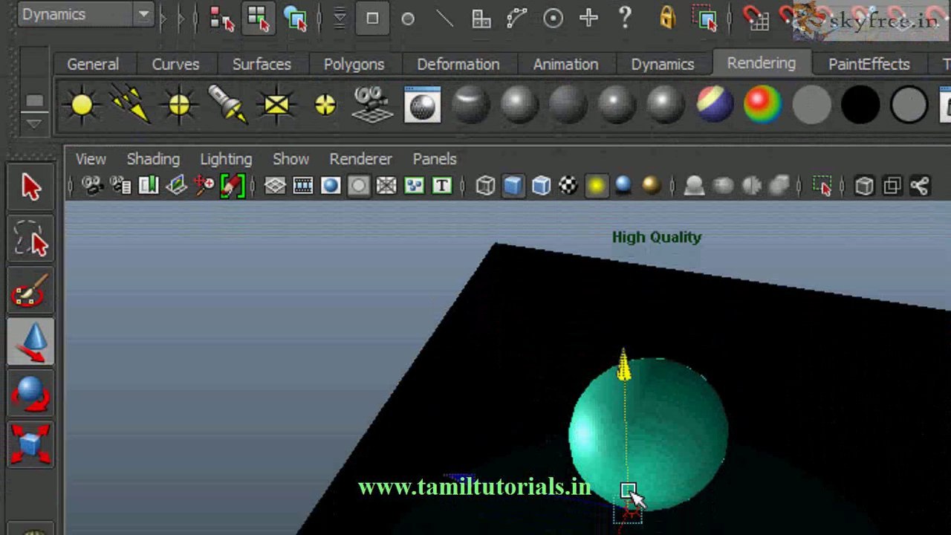Create a point light from the shelf
This screenshot has width=951, height=535.
tap(179, 105)
